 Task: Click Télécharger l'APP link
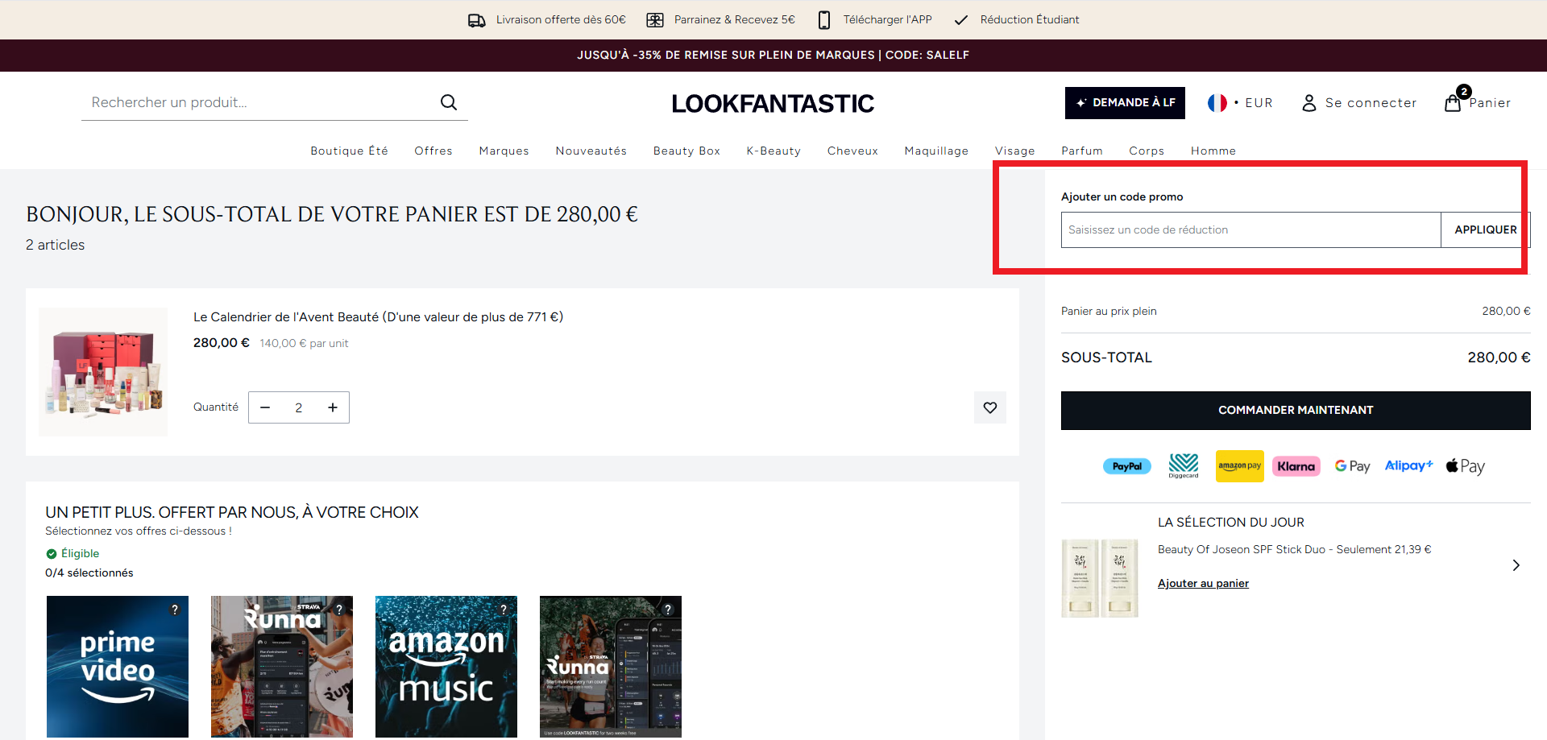888,20
